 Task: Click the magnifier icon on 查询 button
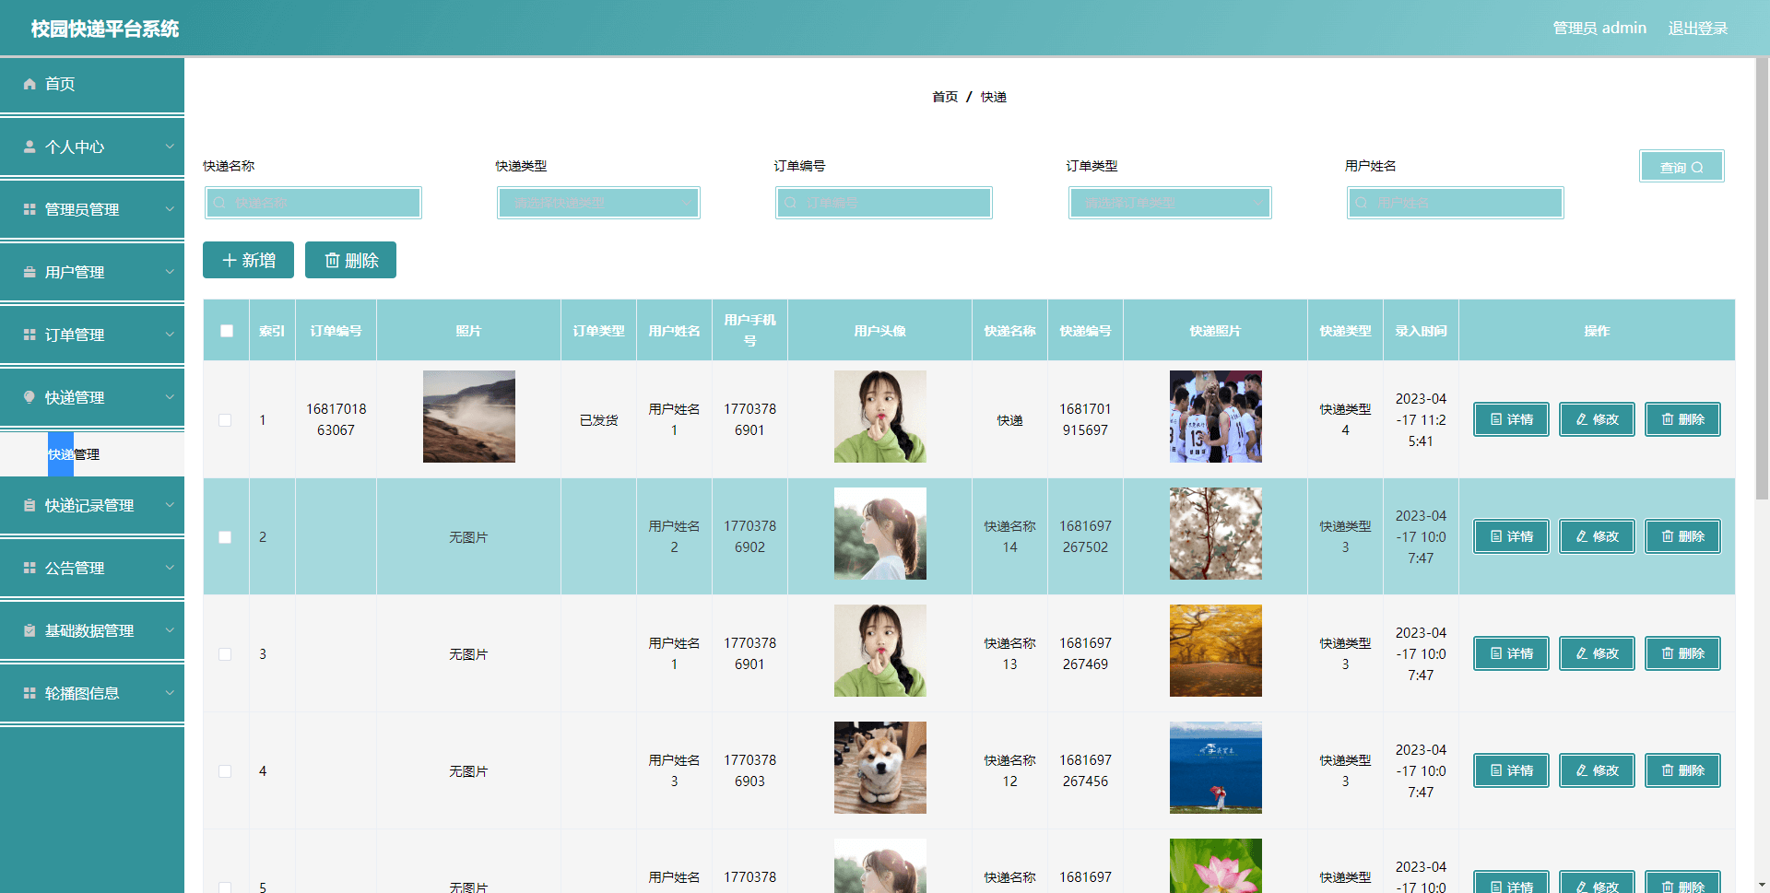click(x=1697, y=168)
